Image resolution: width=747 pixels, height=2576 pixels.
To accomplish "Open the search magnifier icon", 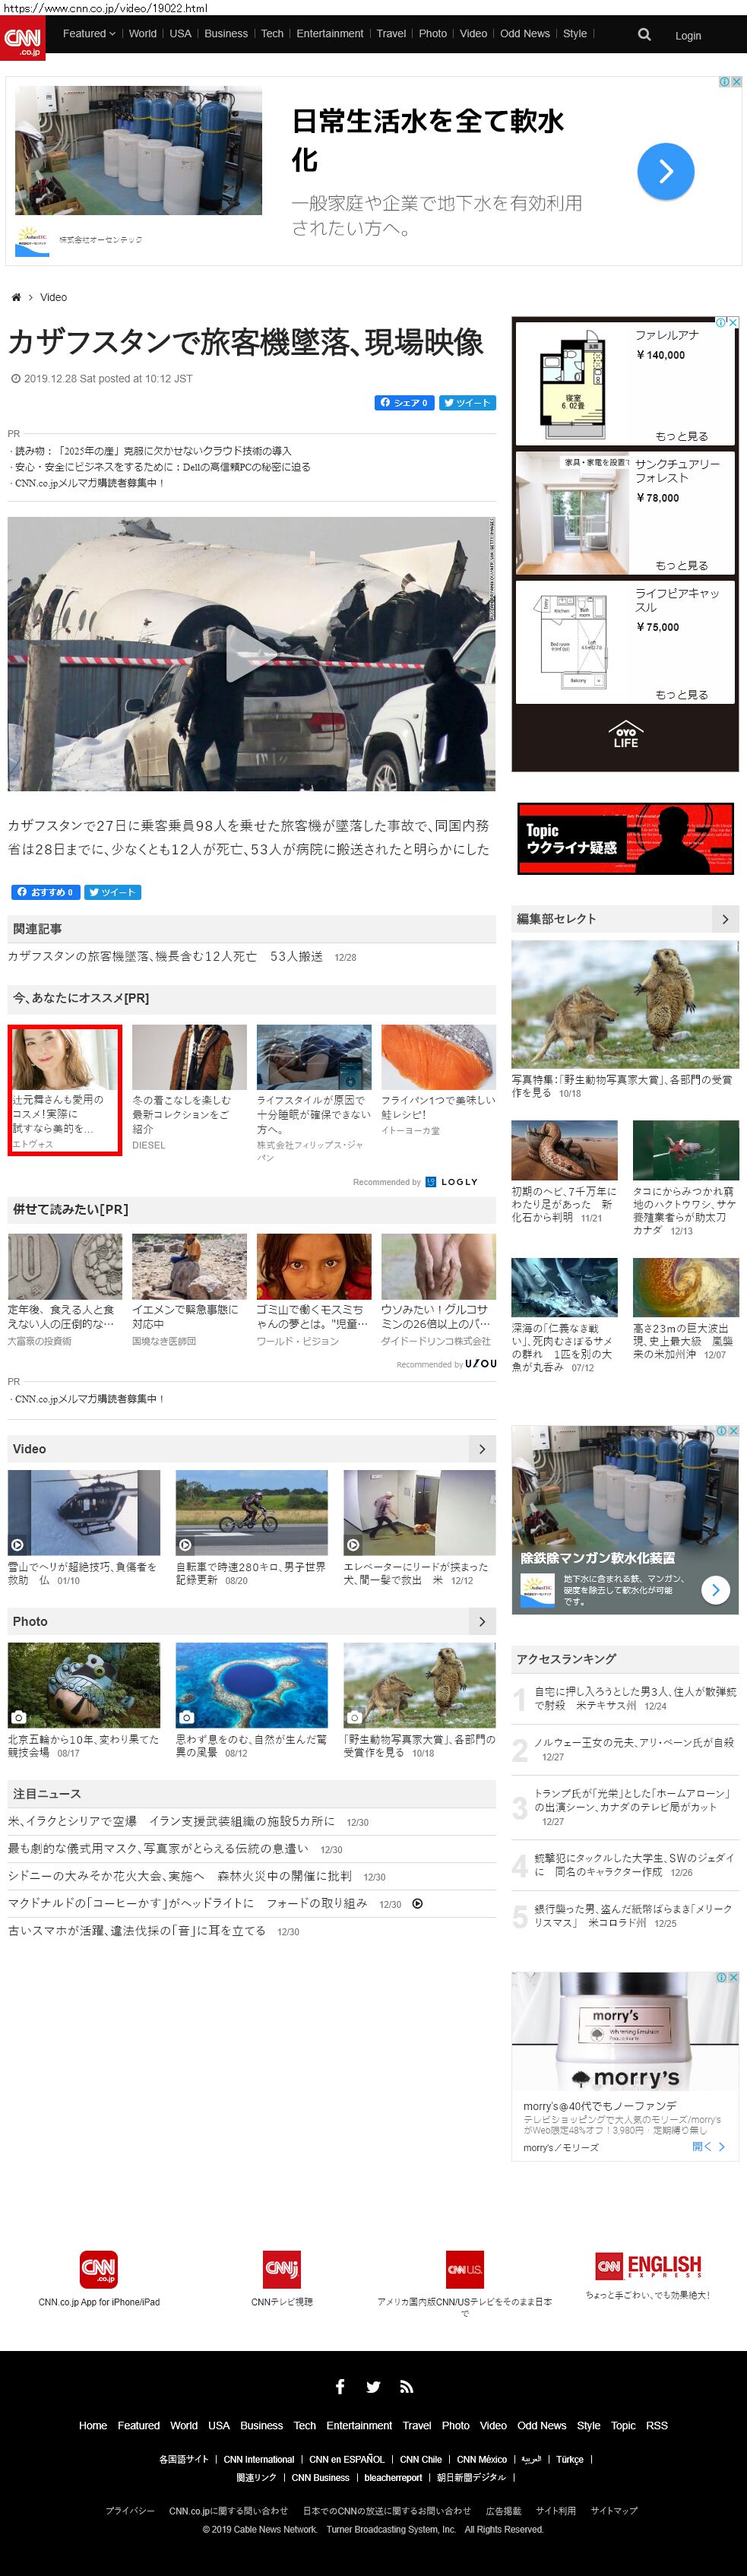I will 644,34.
